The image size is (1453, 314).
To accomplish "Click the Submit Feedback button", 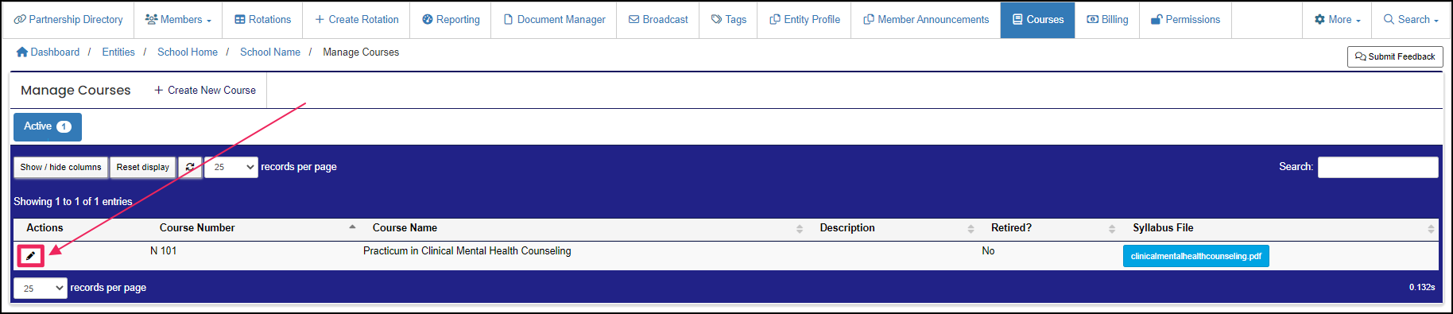I will (1395, 56).
